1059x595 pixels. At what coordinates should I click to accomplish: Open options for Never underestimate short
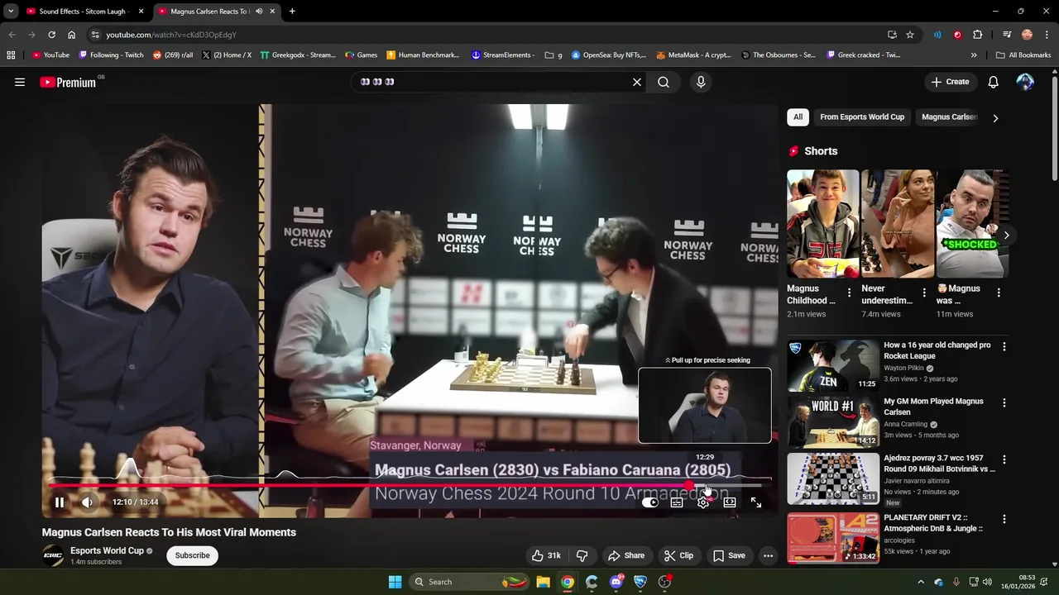(924, 293)
